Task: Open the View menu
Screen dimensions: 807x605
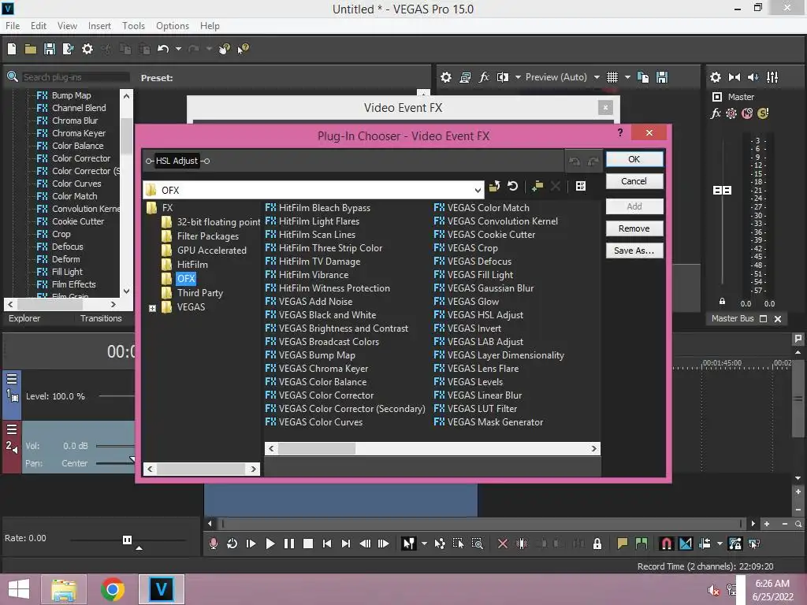Action: pos(67,26)
